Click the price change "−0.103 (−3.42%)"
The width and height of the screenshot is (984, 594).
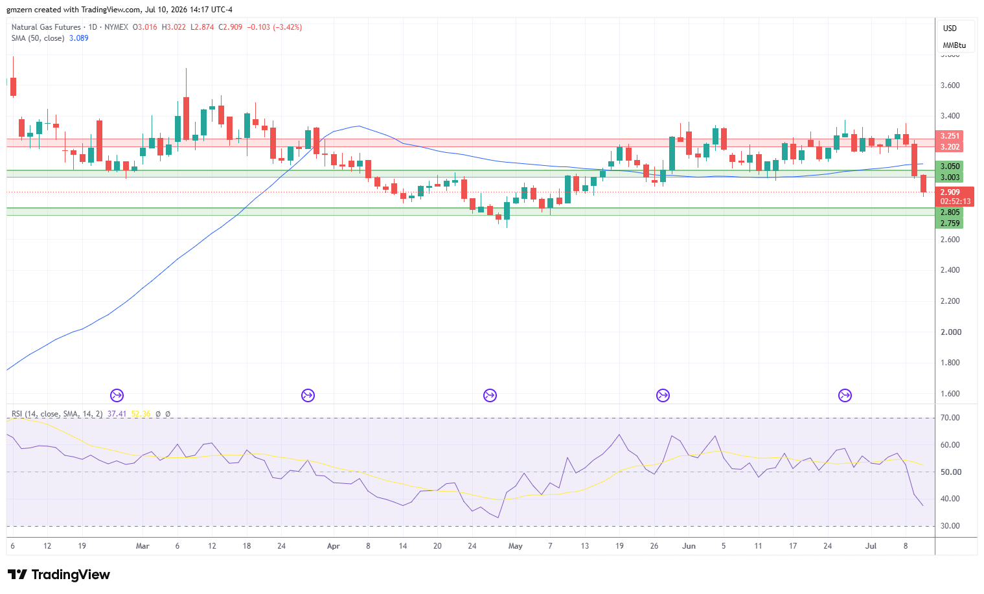tap(275, 27)
